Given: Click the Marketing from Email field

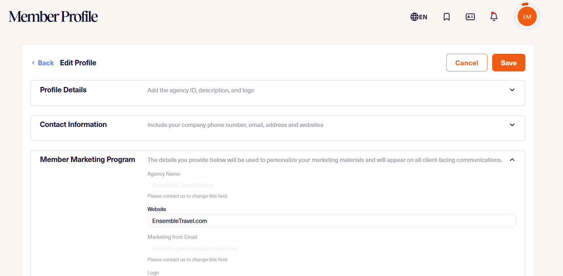Looking at the screenshot, I should pos(331,249).
